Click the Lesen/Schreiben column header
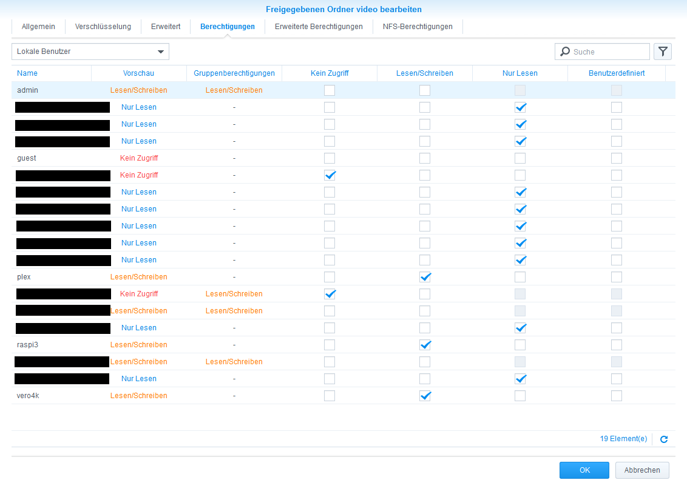 coord(425,73)
